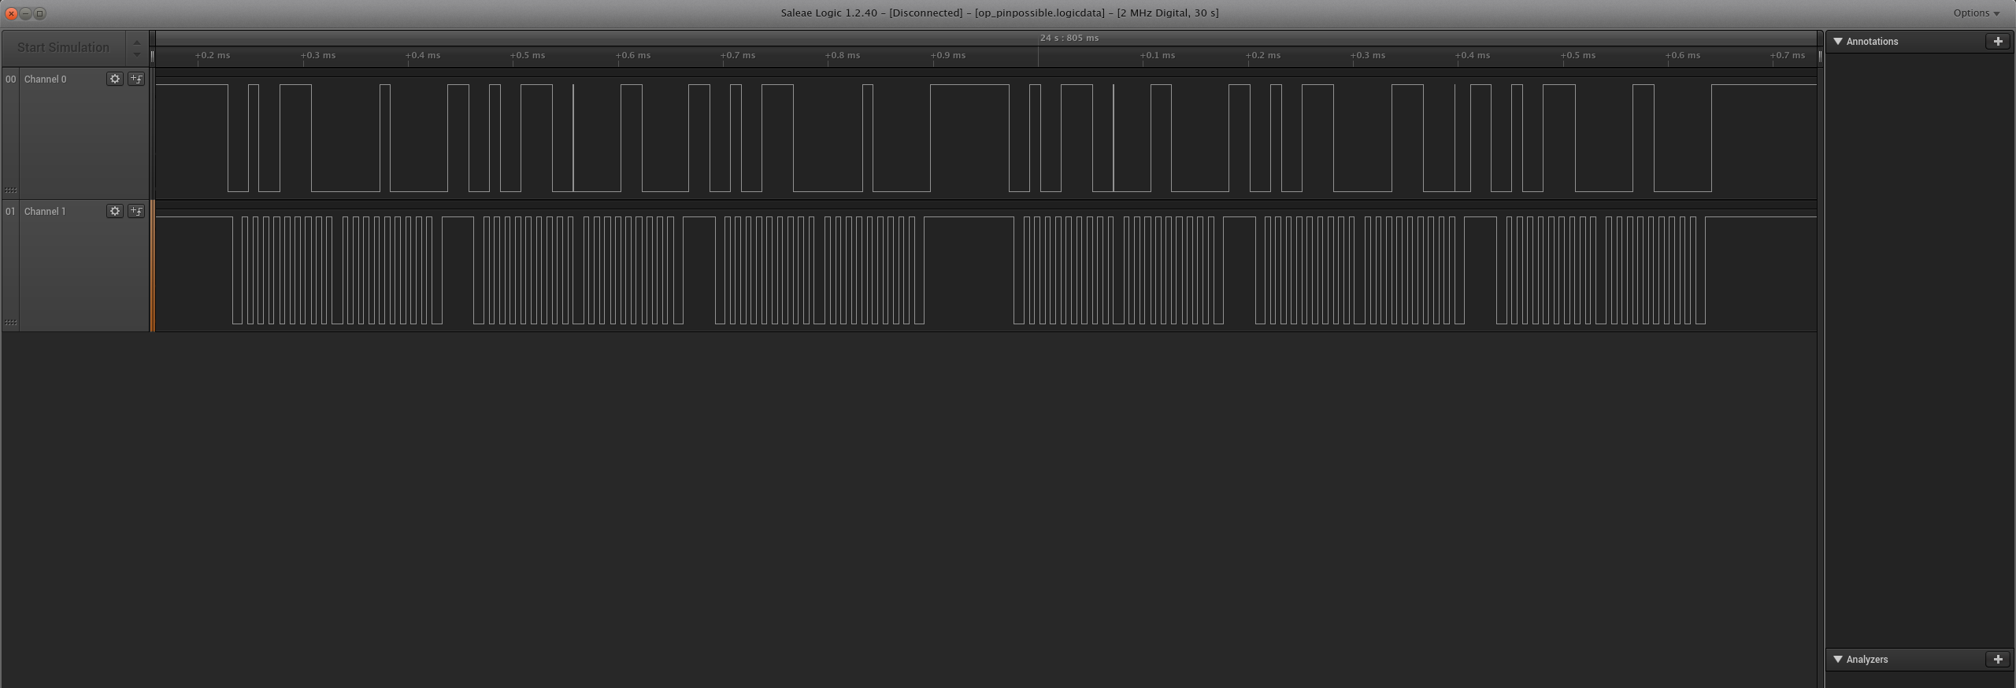Grab the Channel 0 resize grip dots
This screenshot has height=688, width=2016.
[10, 190]
